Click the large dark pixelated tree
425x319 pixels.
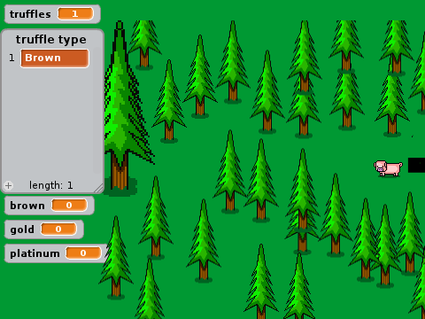(x=127, y=108)
